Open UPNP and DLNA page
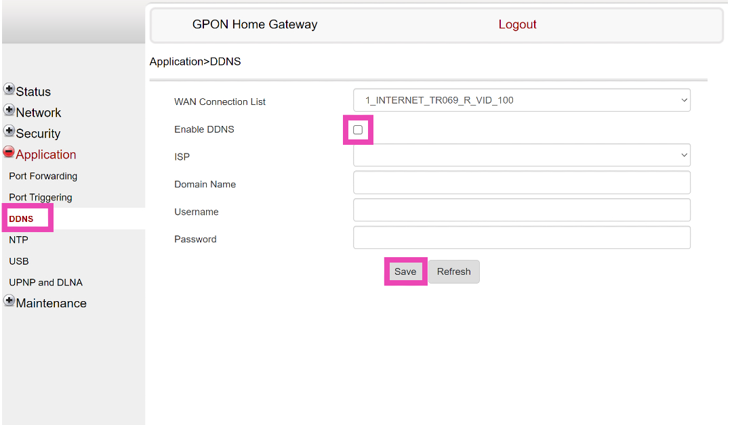This screenshot has height=425, width=734. click(46, 282)
